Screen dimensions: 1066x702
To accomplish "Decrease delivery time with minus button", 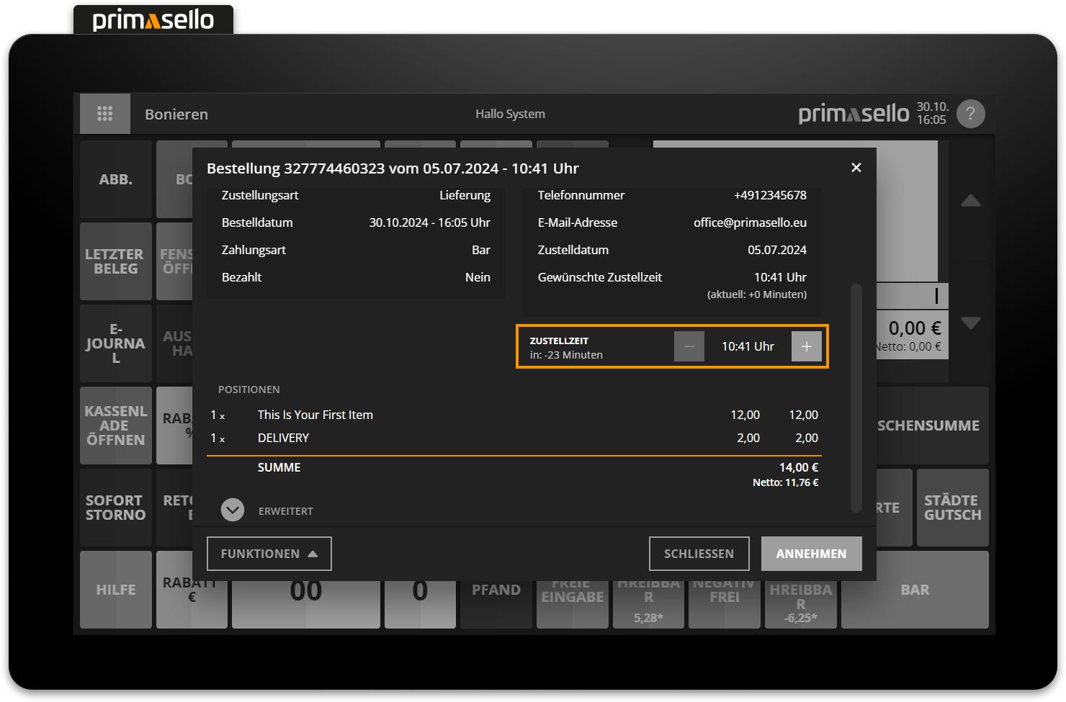I will (689, 346).
